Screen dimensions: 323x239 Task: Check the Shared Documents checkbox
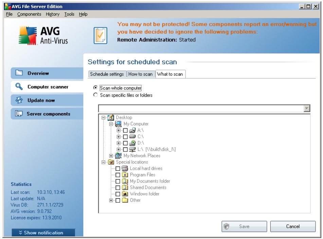coord(118,187)
